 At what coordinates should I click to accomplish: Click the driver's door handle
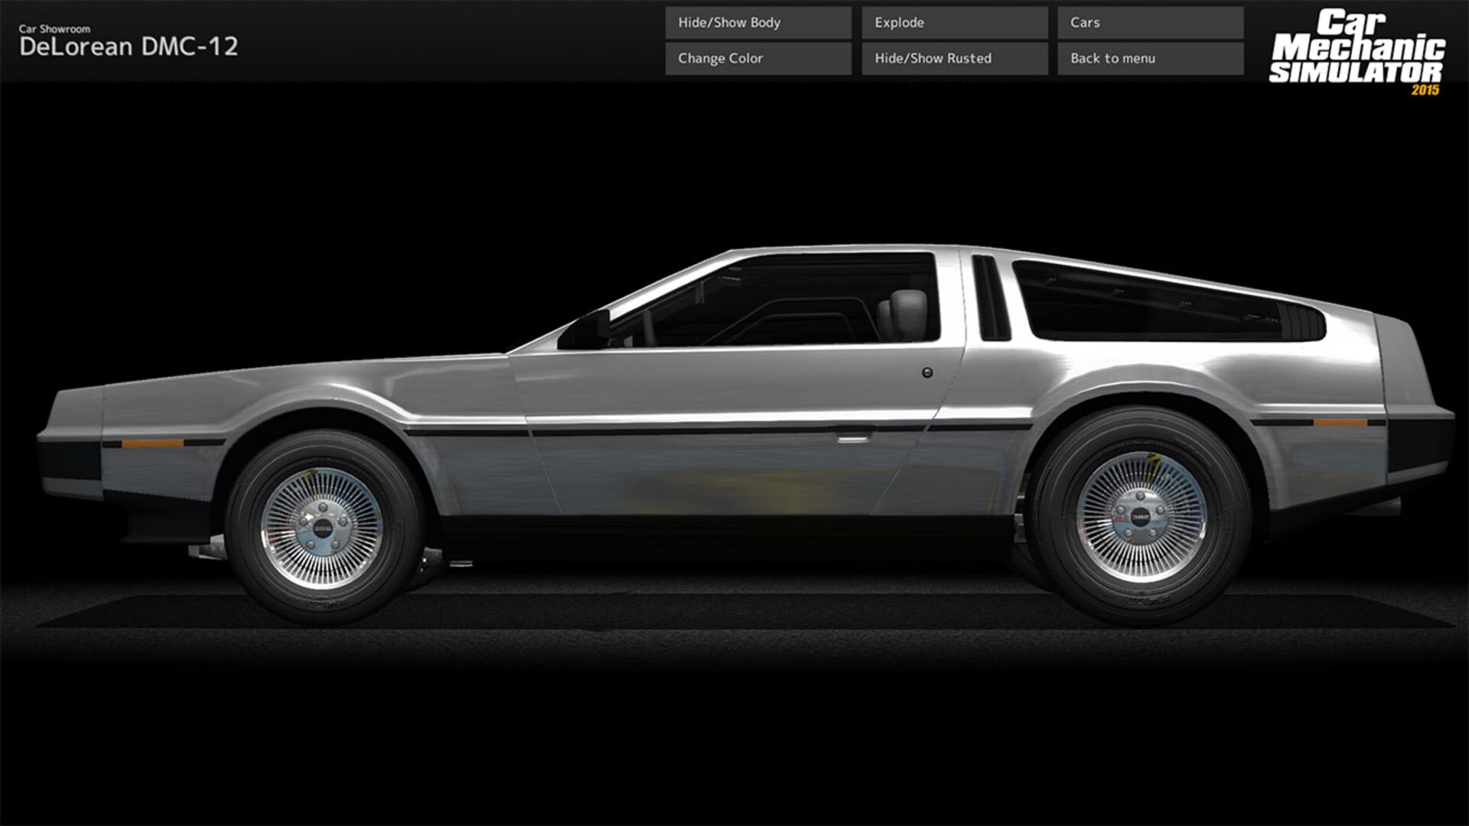[x=852, y=438]
